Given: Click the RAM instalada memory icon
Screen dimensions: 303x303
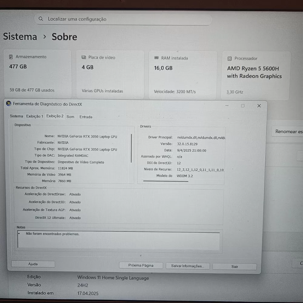Looking at the screenshot, I should pos(157,58).
